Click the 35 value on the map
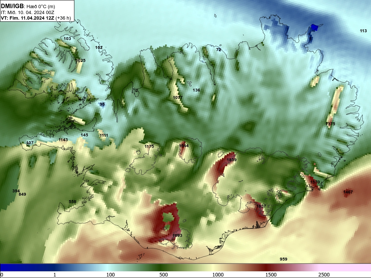Viewport: 371px width, 278px height. 102,104
